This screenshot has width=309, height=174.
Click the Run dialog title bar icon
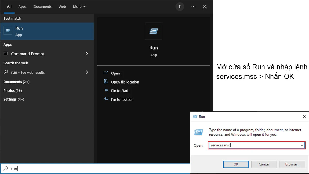[x=195, y=117]
